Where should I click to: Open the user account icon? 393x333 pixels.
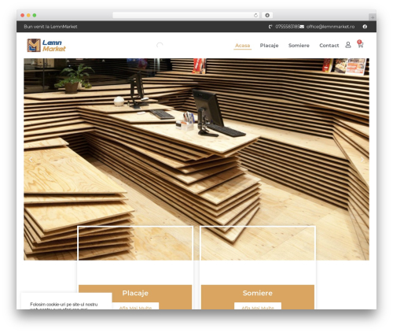[x=348, y=45]
